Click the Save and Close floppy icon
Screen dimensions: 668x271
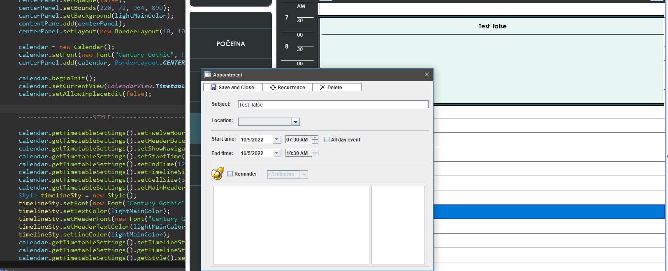213,88
